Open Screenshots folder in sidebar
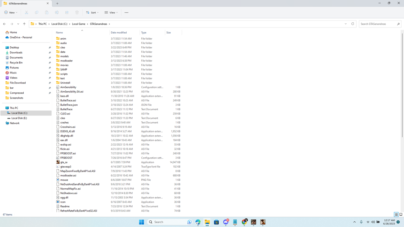 (x=16, y=98)
